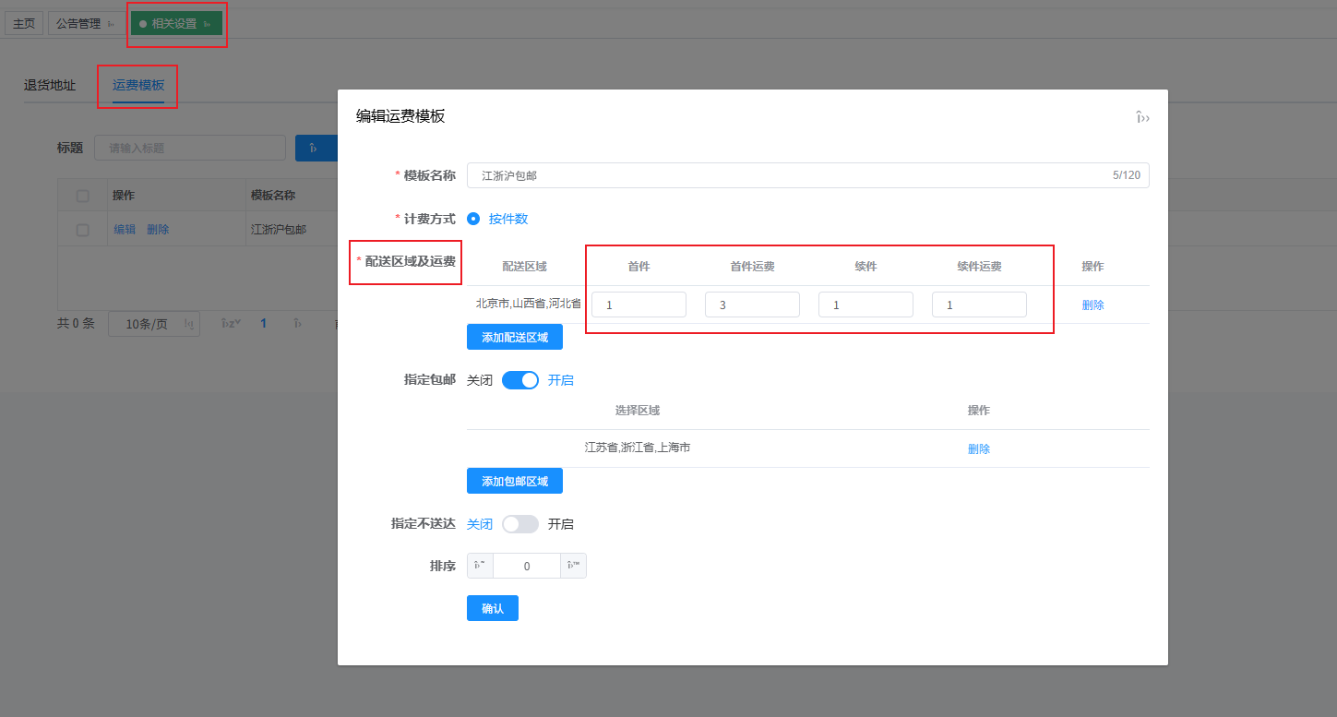The width and height of the screenshot is (1337, 717).
Task: Click the increase button for 排序
Action: tap(573, 566)
